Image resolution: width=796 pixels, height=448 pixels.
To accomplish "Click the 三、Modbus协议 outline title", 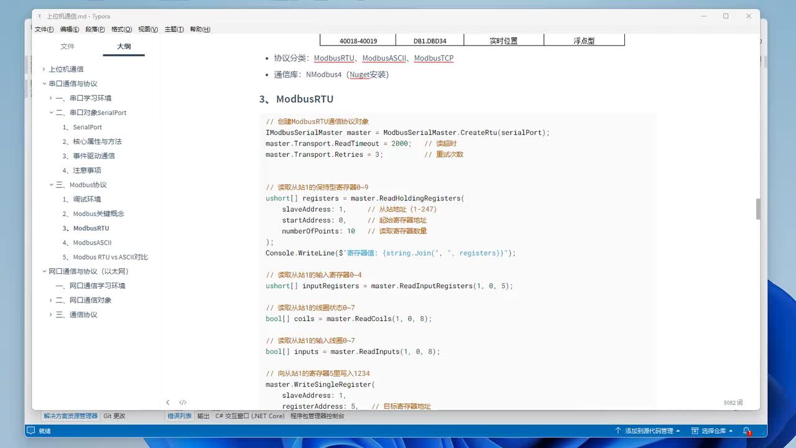I will tap(81, 185).
